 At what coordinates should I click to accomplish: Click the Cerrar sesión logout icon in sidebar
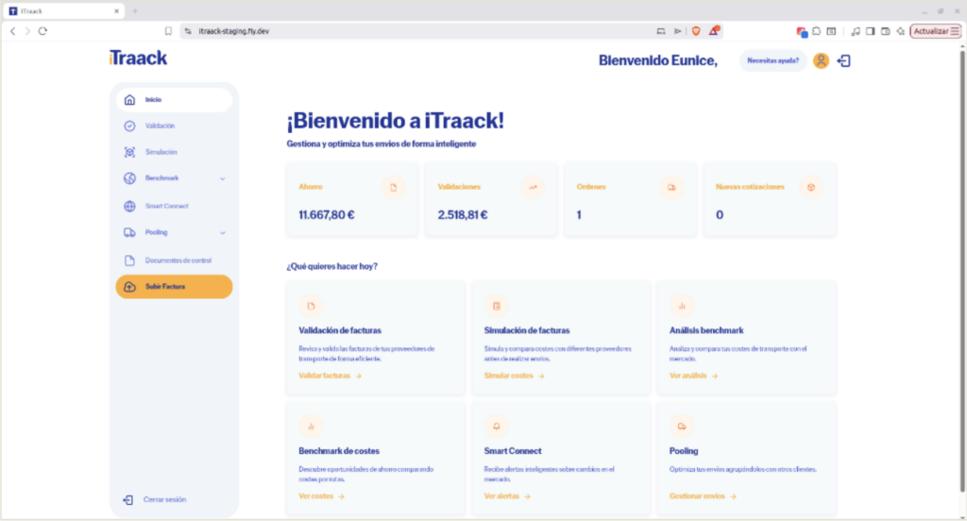click(127, 500)
